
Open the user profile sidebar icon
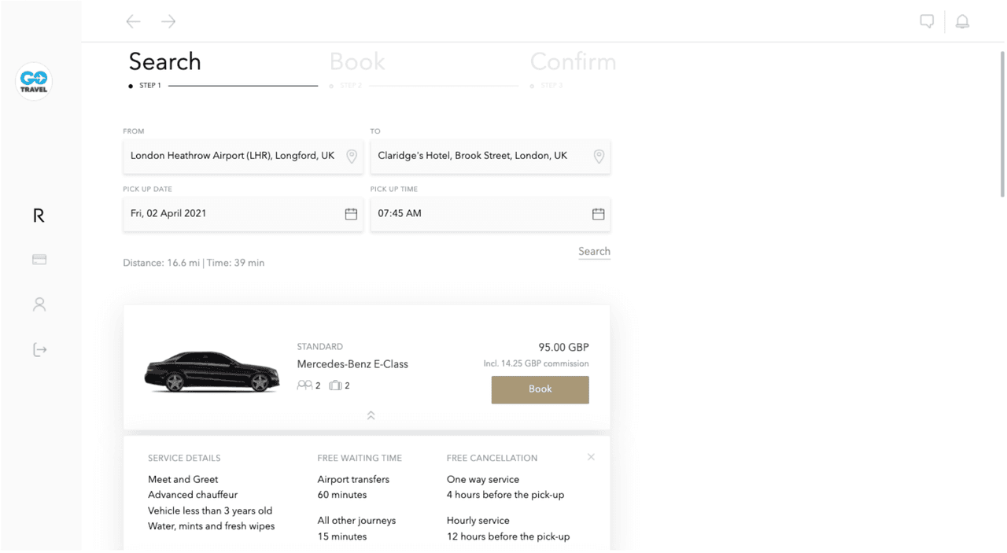click(39, 304)
